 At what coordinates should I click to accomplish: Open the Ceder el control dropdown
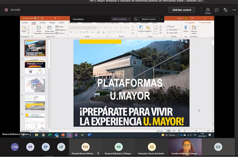(121, 19)
